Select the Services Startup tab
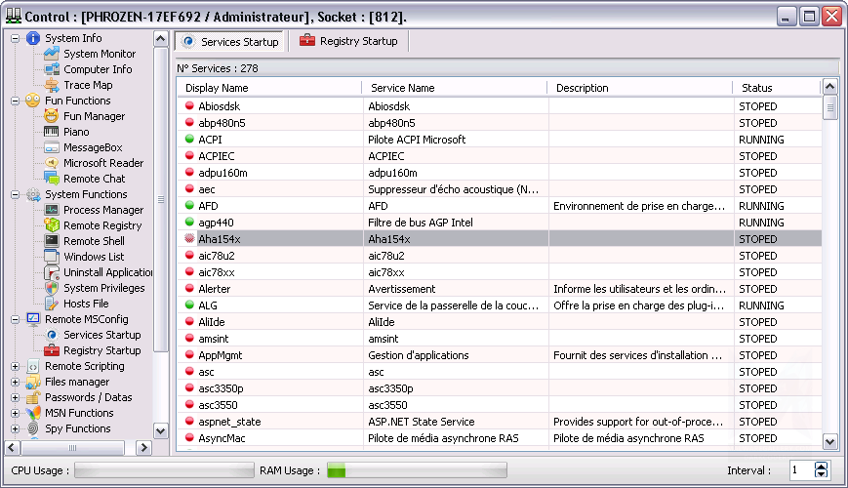This screenshot has height=488, width=848. [231, 42]
